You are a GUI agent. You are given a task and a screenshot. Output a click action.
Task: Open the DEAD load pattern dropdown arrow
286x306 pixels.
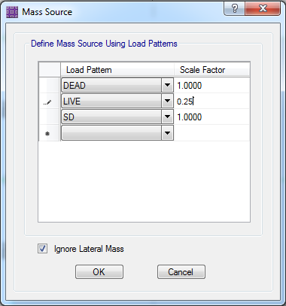coord(167,85)
